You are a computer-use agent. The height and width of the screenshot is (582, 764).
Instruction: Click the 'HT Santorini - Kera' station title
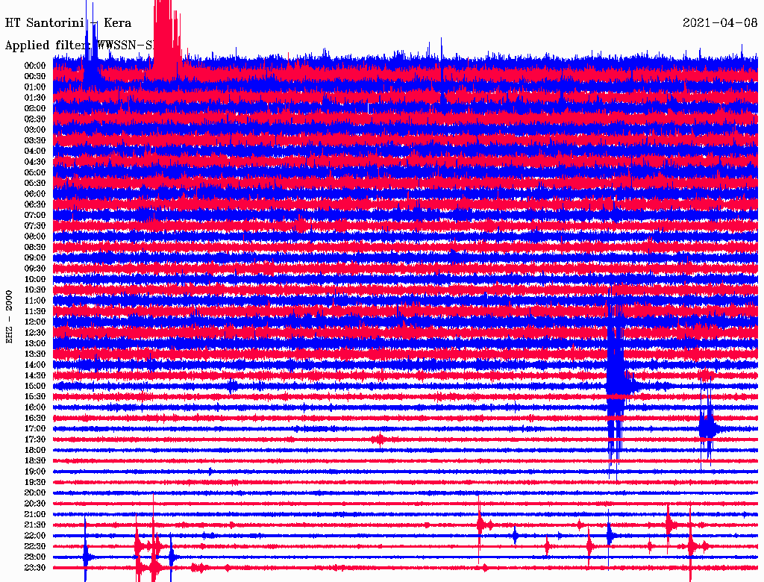pos(68,23)
